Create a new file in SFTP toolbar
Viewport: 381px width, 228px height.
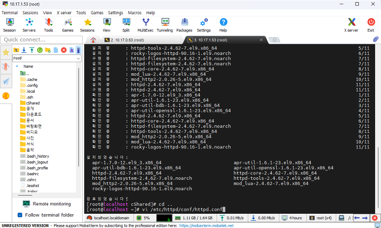(56, 50)
